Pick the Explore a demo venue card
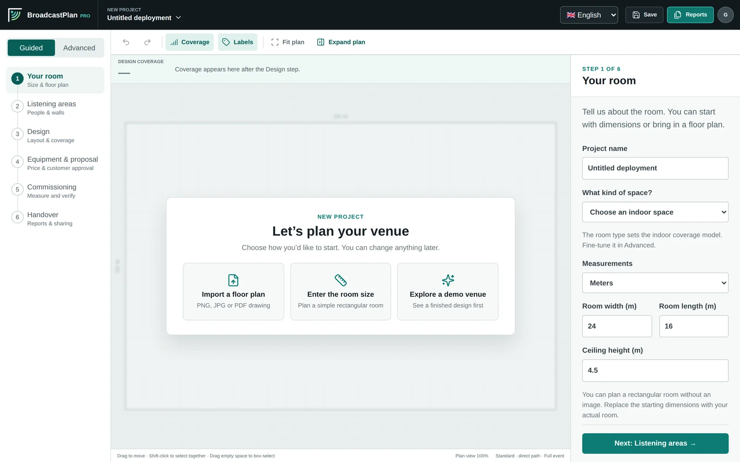 (448, 292)
